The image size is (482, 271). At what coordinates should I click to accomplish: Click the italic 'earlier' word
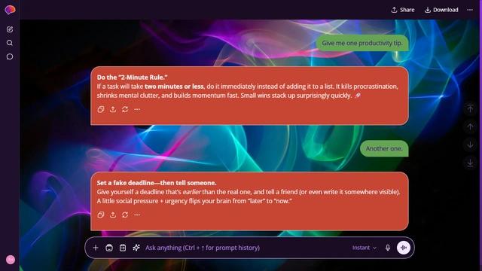click(192, 192)
